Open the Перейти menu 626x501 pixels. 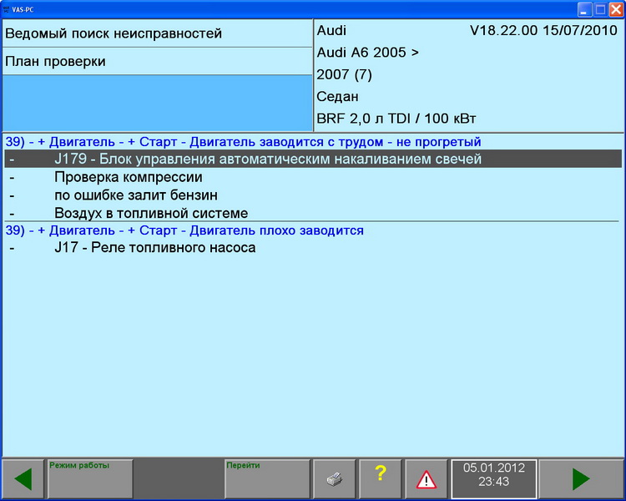[x=267, y=478]
